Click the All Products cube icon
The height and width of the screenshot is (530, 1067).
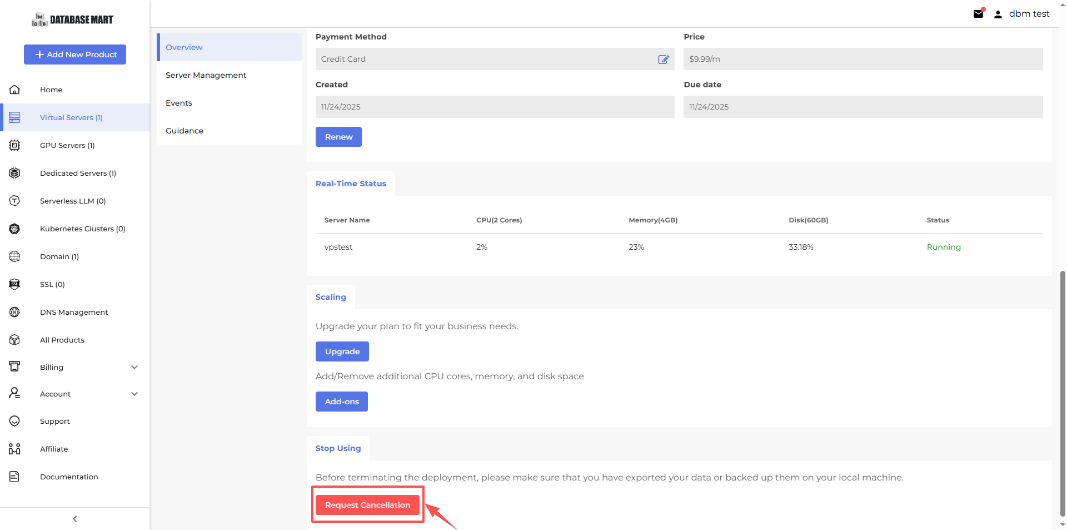point(14,340)
